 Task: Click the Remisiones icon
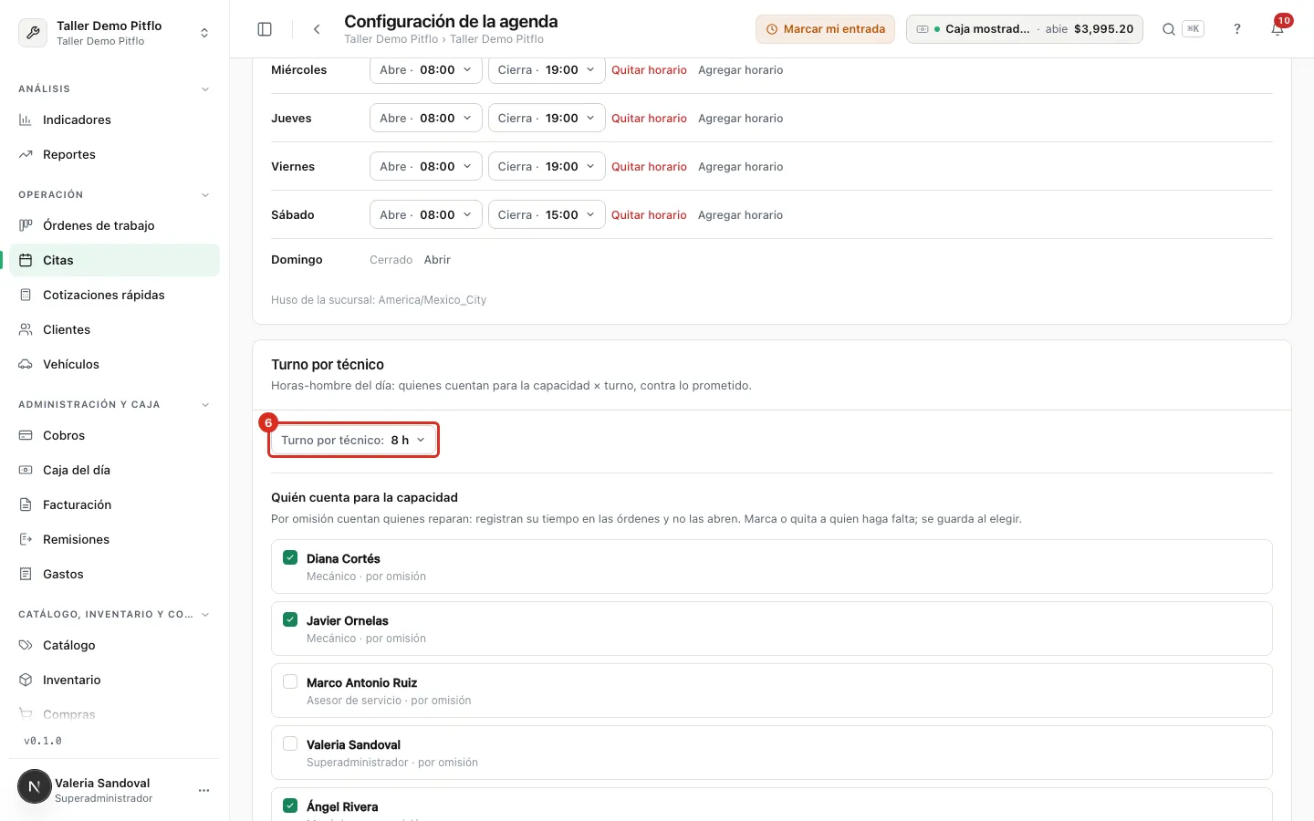click(x=26, y=539)
